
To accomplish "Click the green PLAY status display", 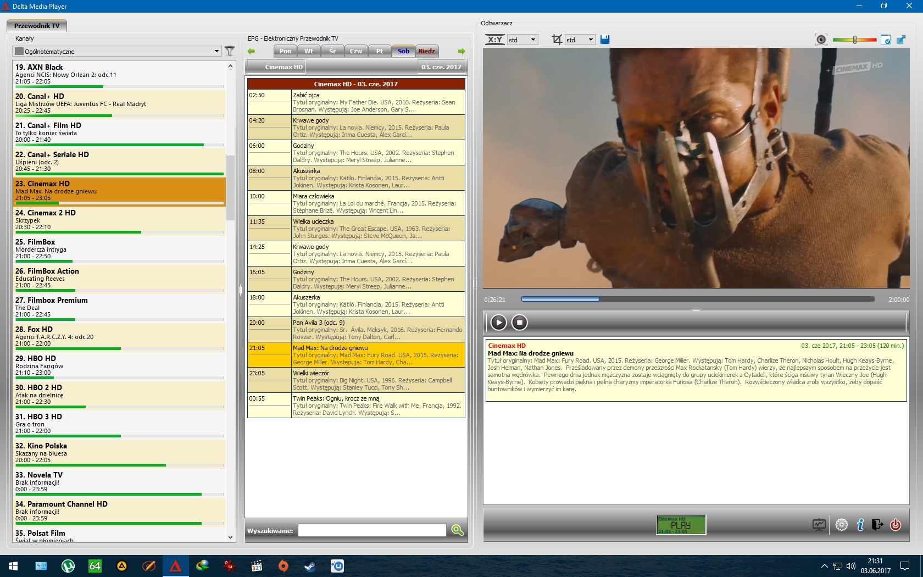I will 681,525.
